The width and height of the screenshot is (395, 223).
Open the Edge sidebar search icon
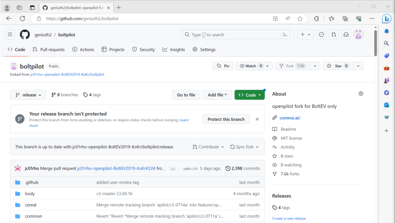coord(387,43)
